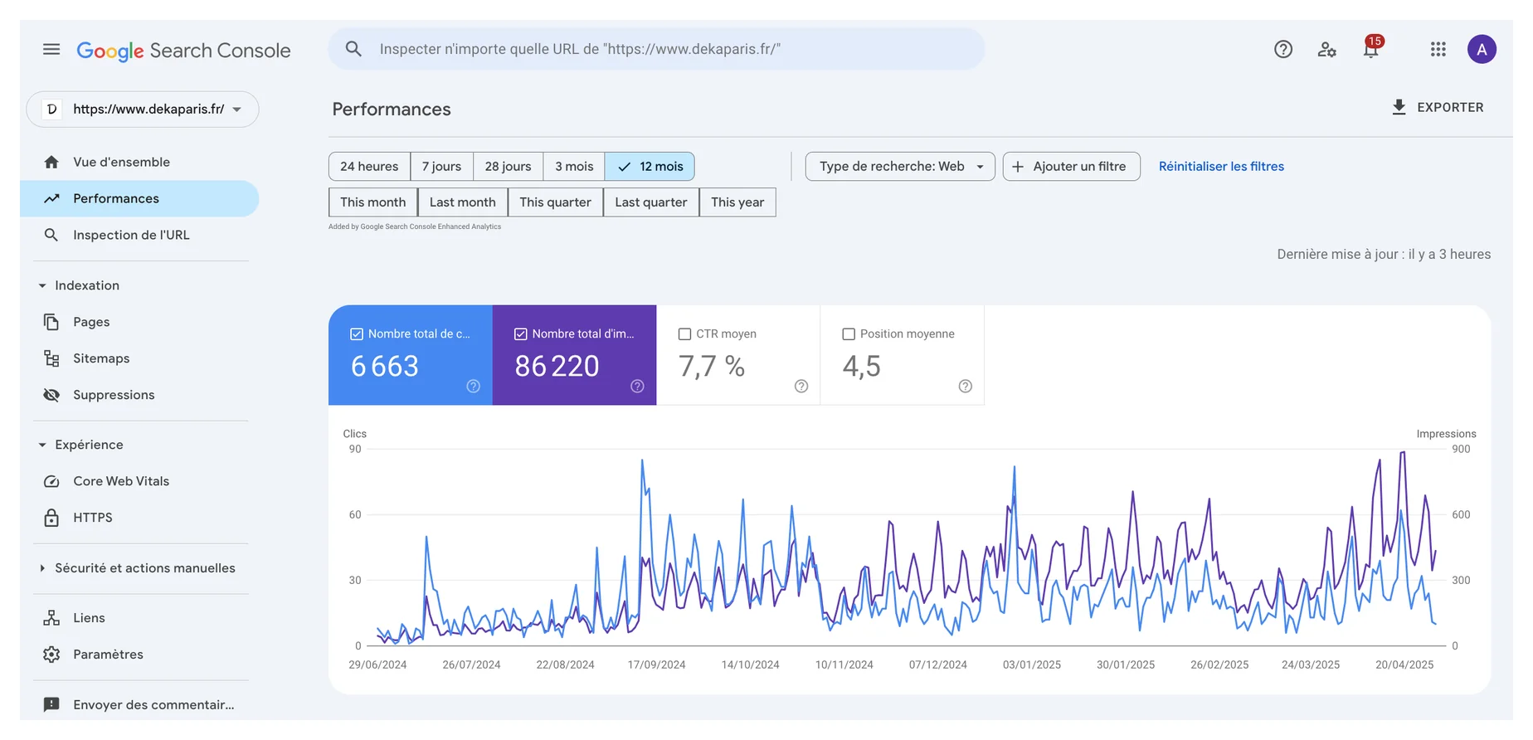
Task: Open the hamburger main menu
Action: pyautogui.click(x=51, y=50)
